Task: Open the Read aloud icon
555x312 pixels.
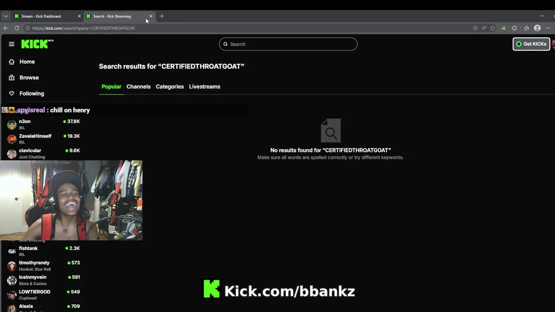Action: (x=484, y=28)
